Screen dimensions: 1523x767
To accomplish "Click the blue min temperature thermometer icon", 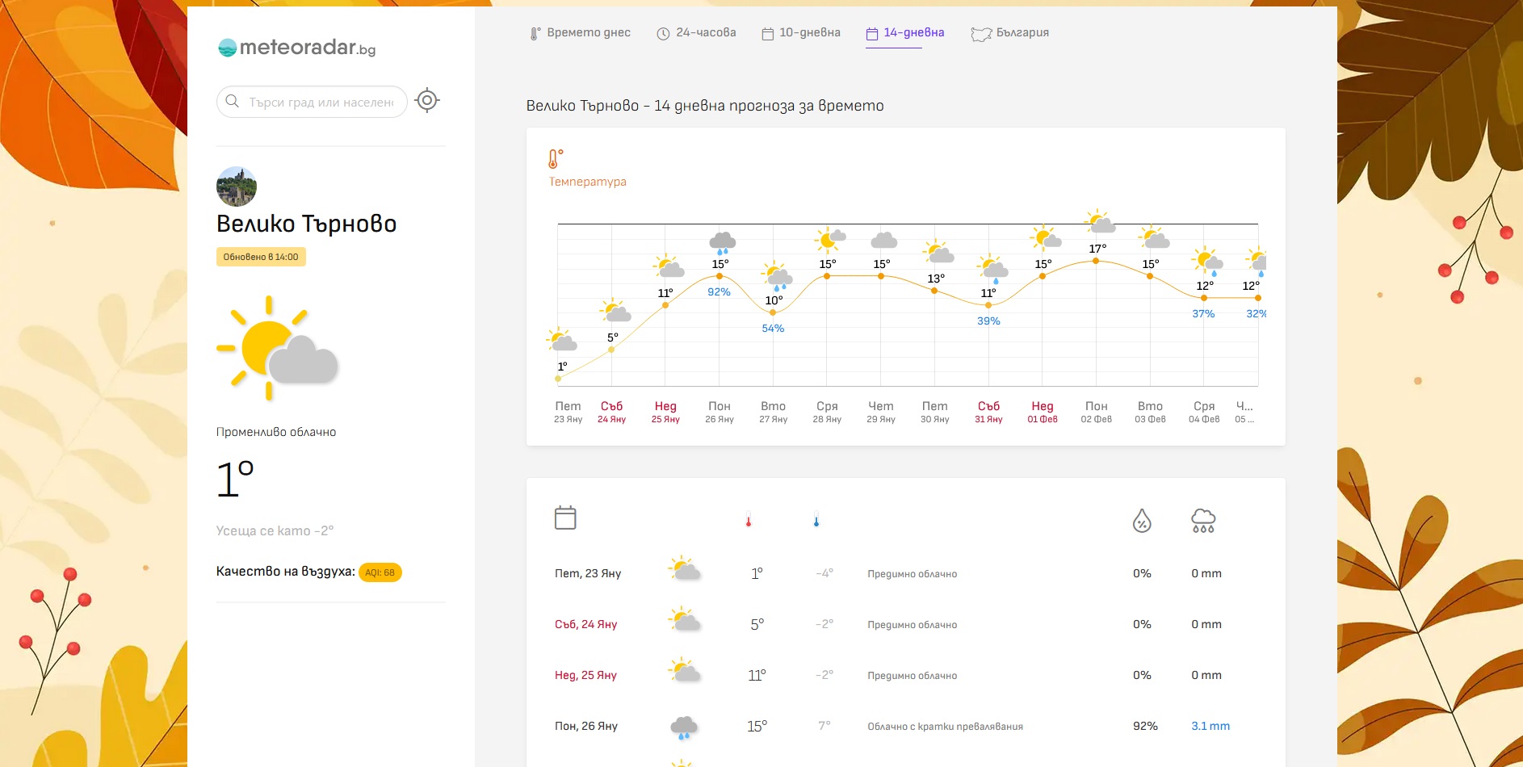I will [816, 521].
